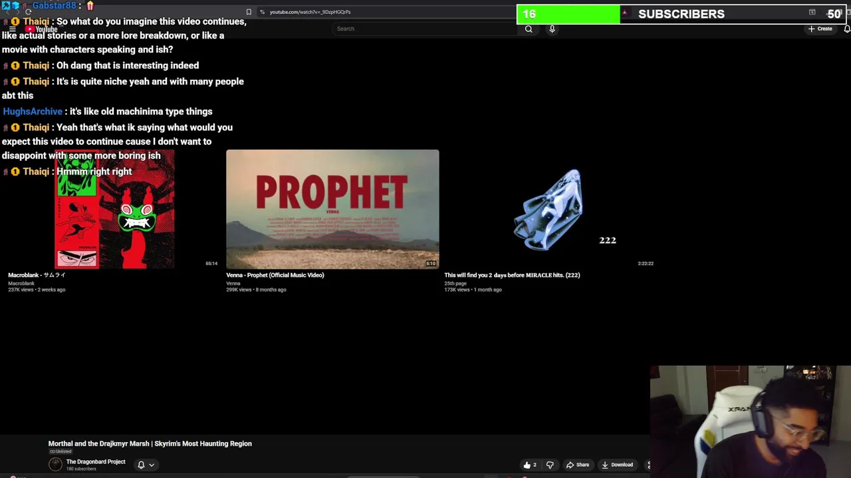Click the Share button
851x478 pixels.
578,465
